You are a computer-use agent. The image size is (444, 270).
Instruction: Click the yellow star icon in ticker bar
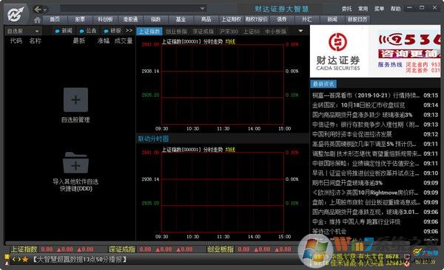25,259
